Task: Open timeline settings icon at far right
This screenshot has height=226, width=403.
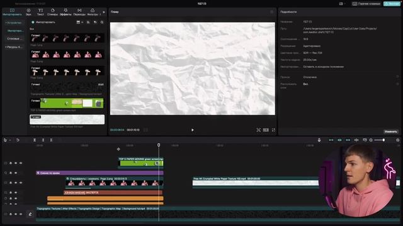Action: click(x=398, y=140)
